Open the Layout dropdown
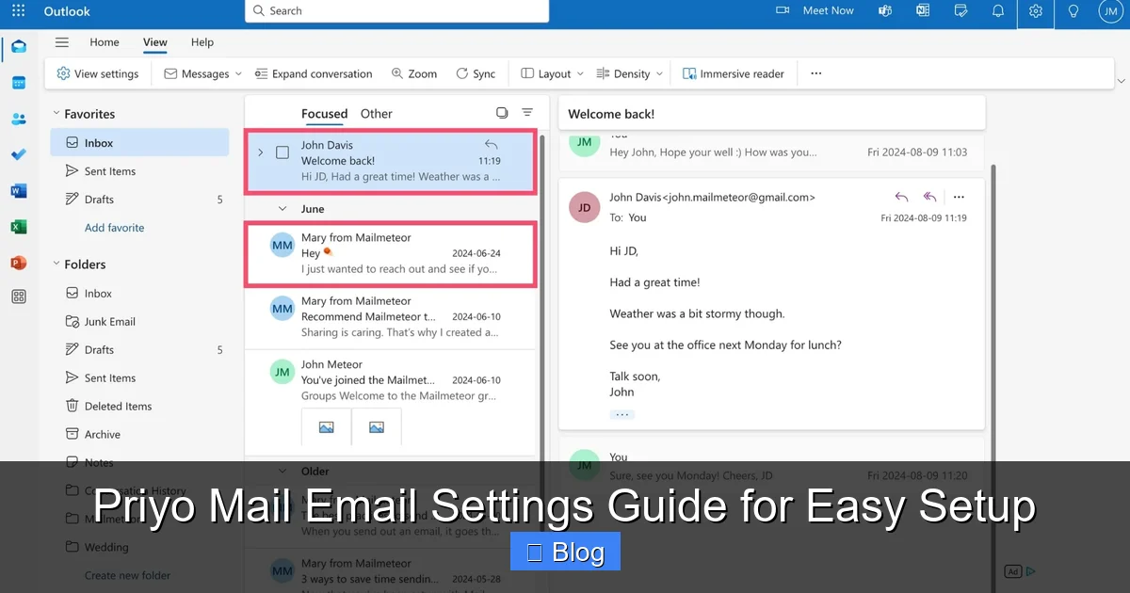 (x=550, y=73)
